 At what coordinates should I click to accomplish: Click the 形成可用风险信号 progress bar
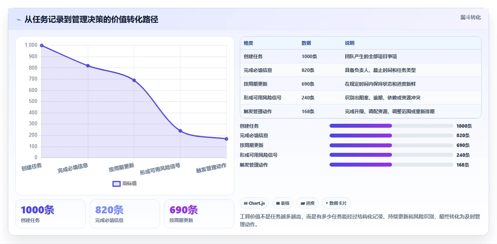[x=391, y=155]
